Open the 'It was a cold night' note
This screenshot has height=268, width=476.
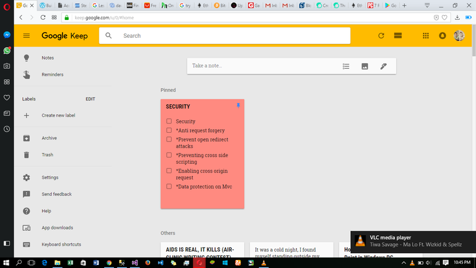tap(291, 250)
